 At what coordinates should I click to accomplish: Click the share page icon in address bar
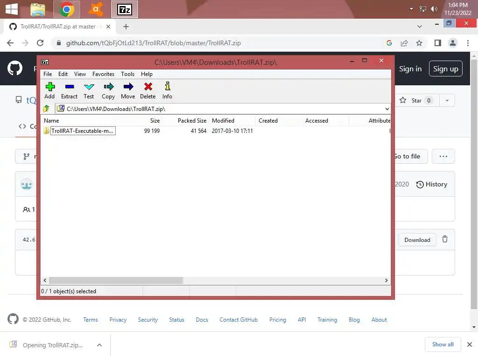pos(404,43)
